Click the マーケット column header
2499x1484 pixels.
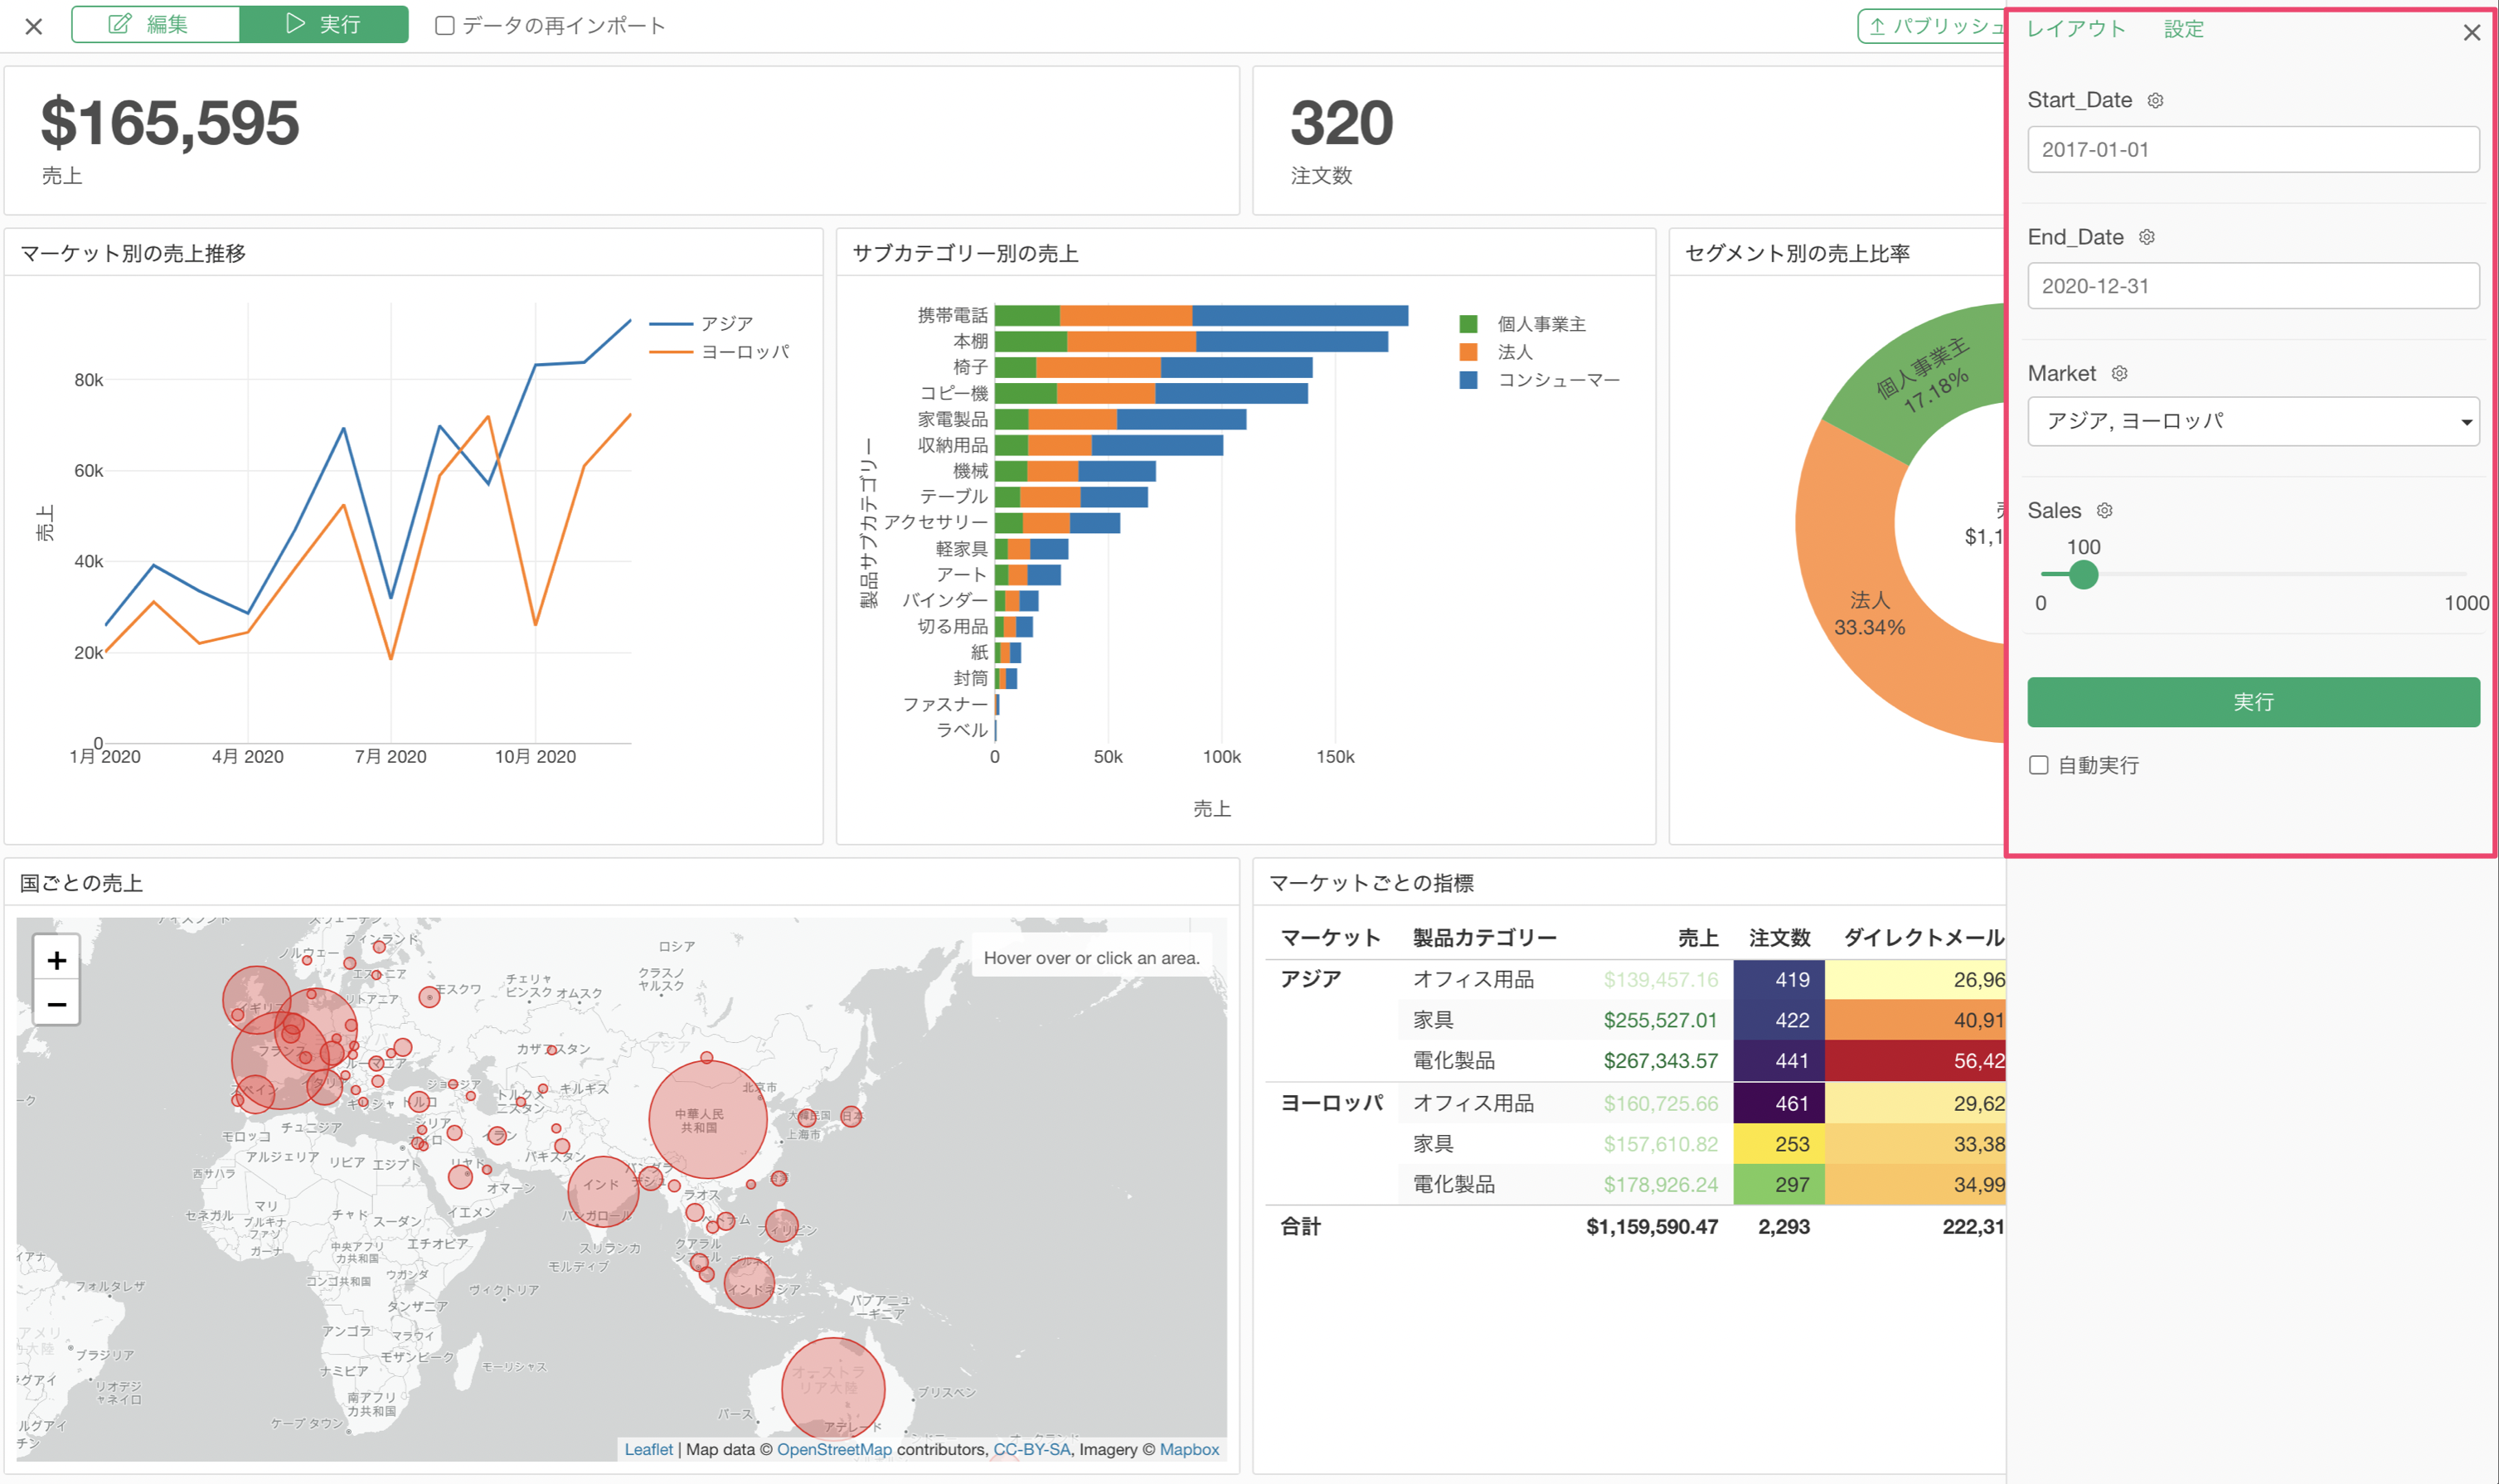click(x=1330, y=937)
